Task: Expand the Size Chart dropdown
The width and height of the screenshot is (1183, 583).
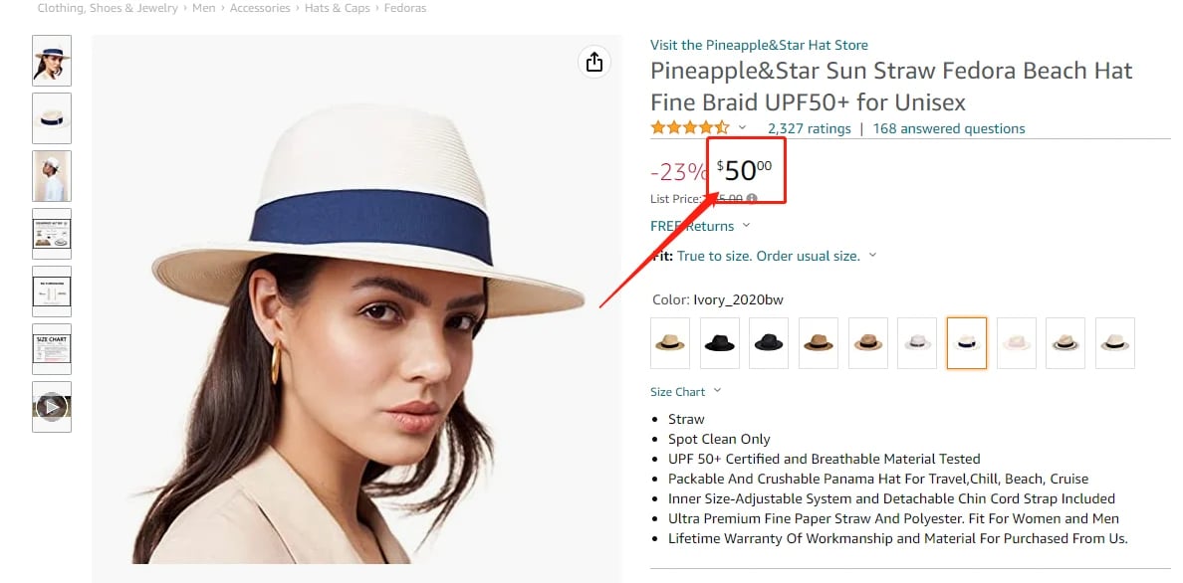Action: [x=686, y=392]
